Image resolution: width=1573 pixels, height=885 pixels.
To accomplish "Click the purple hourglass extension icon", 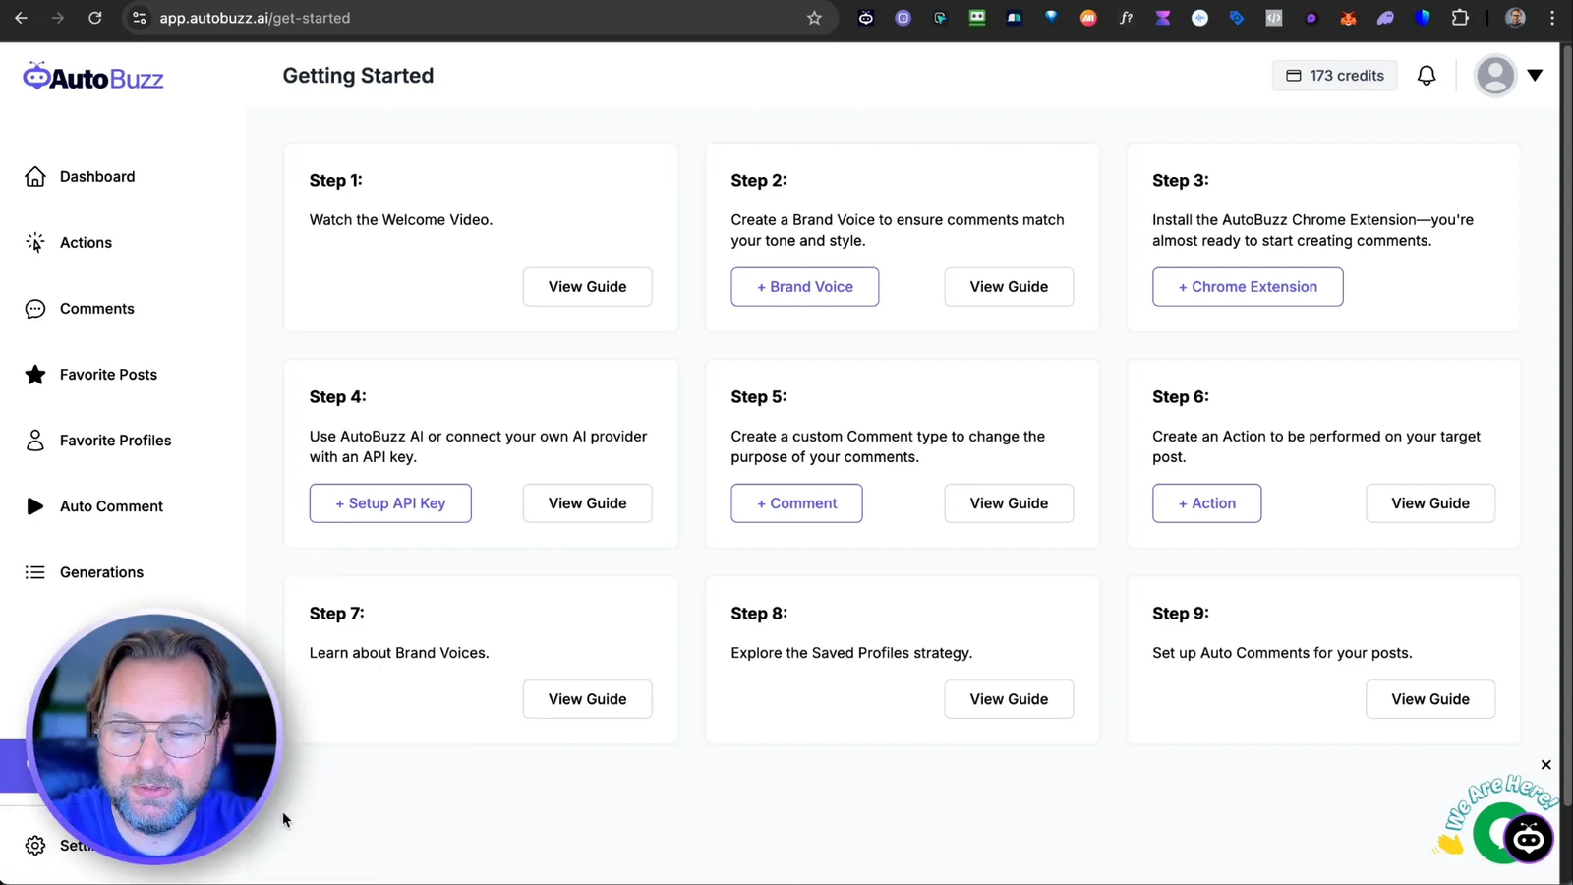I will tap(1163, 18).
